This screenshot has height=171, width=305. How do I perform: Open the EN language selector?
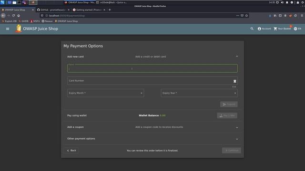click(297, 28)
